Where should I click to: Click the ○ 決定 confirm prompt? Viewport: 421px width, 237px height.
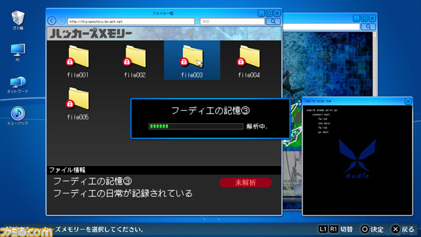tap(372, 229)
